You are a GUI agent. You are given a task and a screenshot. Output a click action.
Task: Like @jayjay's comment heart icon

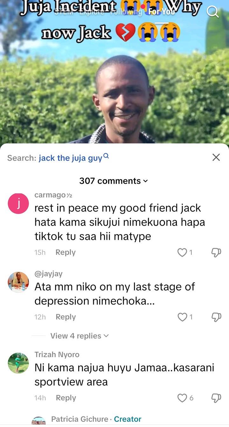(182, 317)
